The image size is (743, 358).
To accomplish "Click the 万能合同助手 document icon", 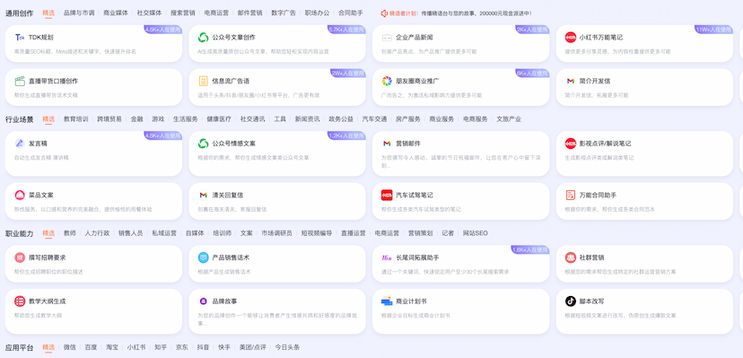I will click(x=571, y=195).
